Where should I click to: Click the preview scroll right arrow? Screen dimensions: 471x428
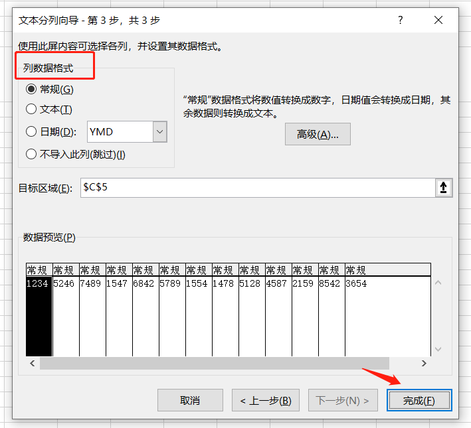coord(424,363)
